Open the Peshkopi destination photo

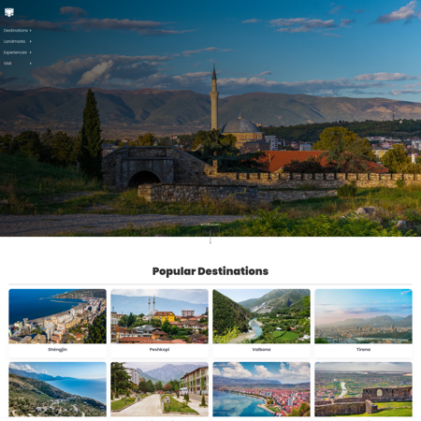pyautogui.click(x=159, y=316)
